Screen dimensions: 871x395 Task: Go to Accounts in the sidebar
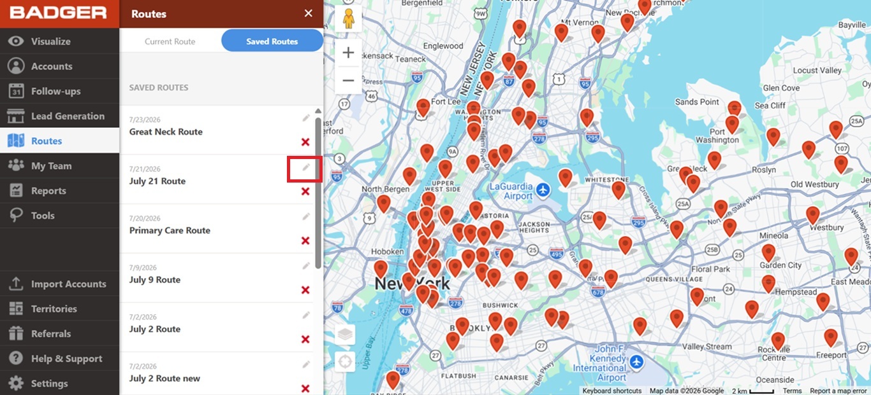tap(59, 66)
